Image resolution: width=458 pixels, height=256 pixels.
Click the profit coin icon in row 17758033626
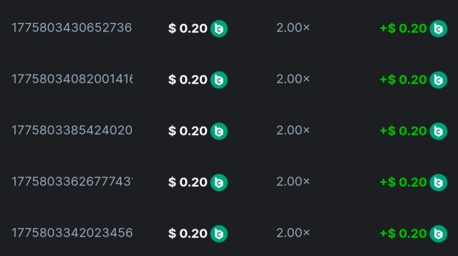[438, 182]
